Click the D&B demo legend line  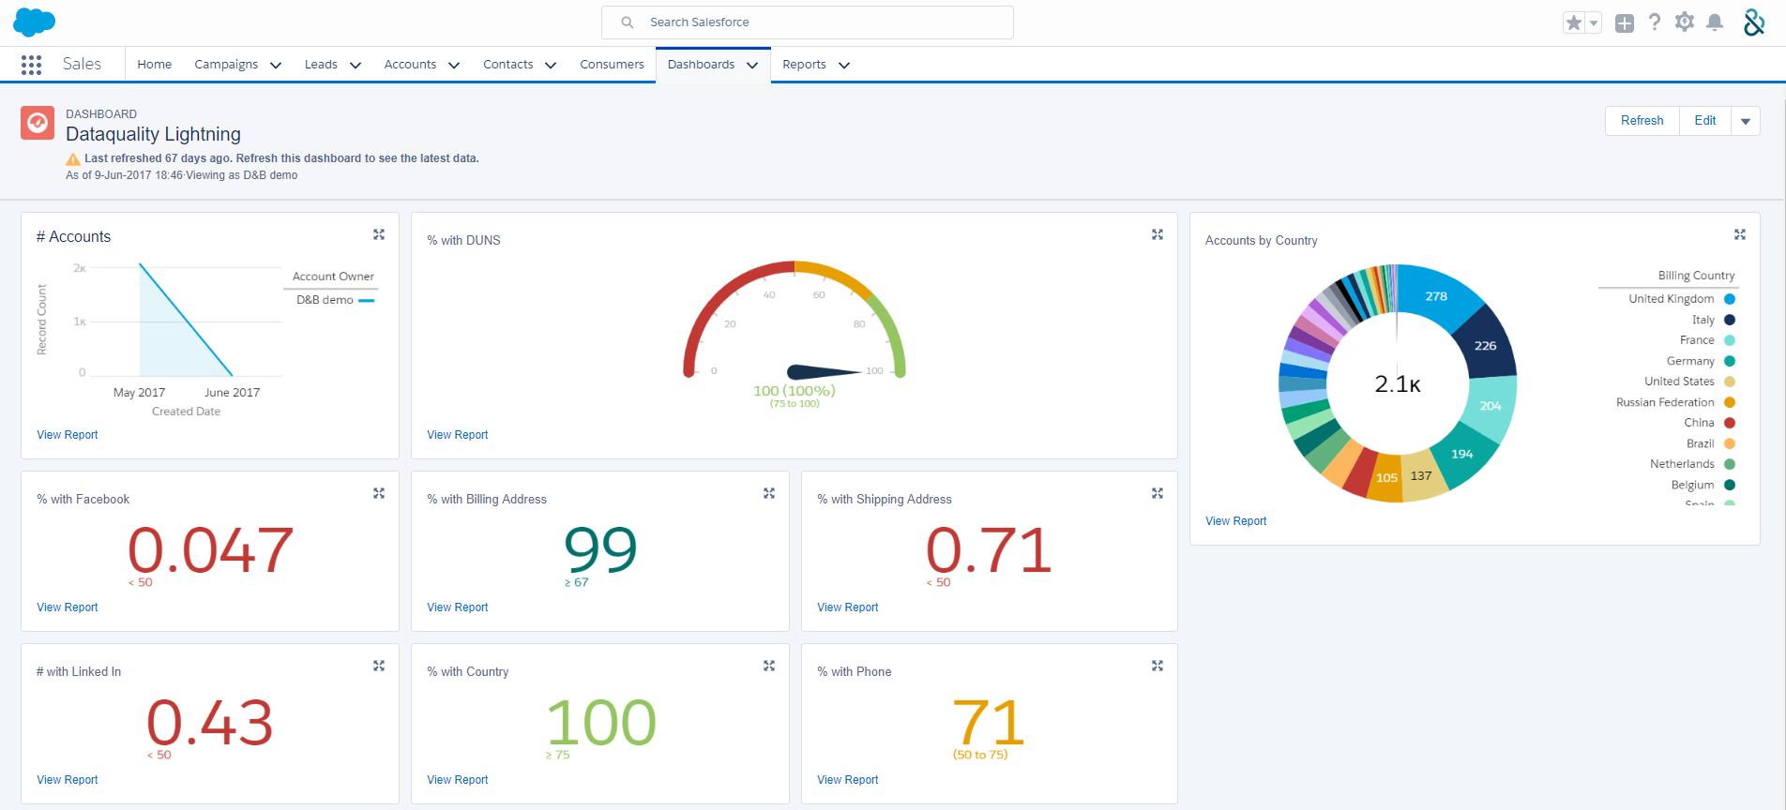coord(367,300)
